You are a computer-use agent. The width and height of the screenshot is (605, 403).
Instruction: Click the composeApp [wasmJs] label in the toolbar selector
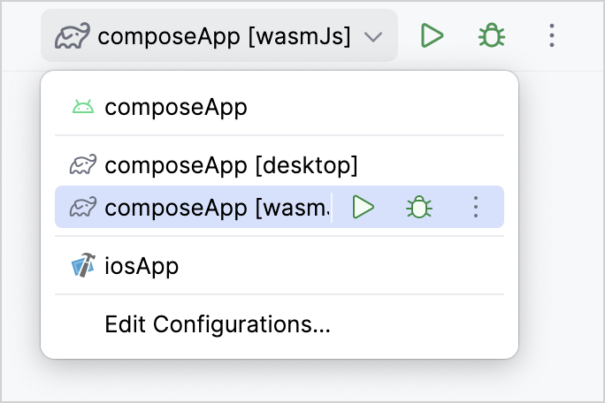click(224, 36)
